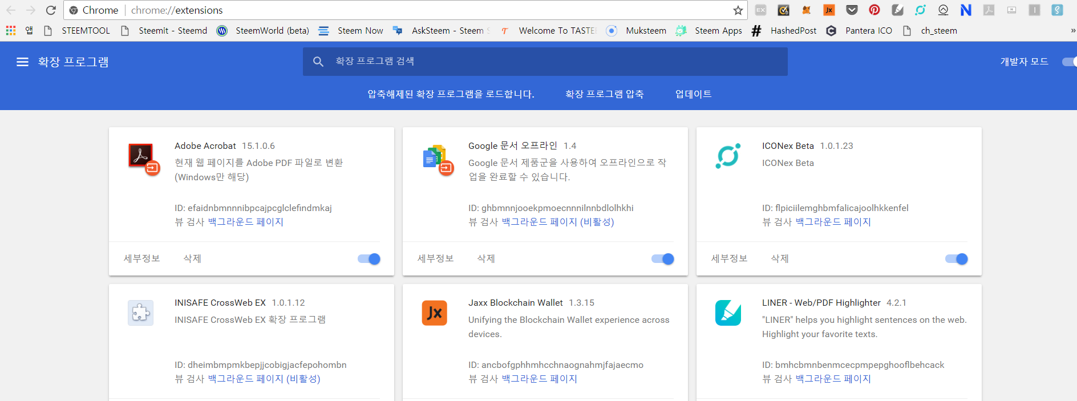Inspect Google Docs Offline background page link
The height and width of the screenshot is (401, 1077).
tap(558, 222)
